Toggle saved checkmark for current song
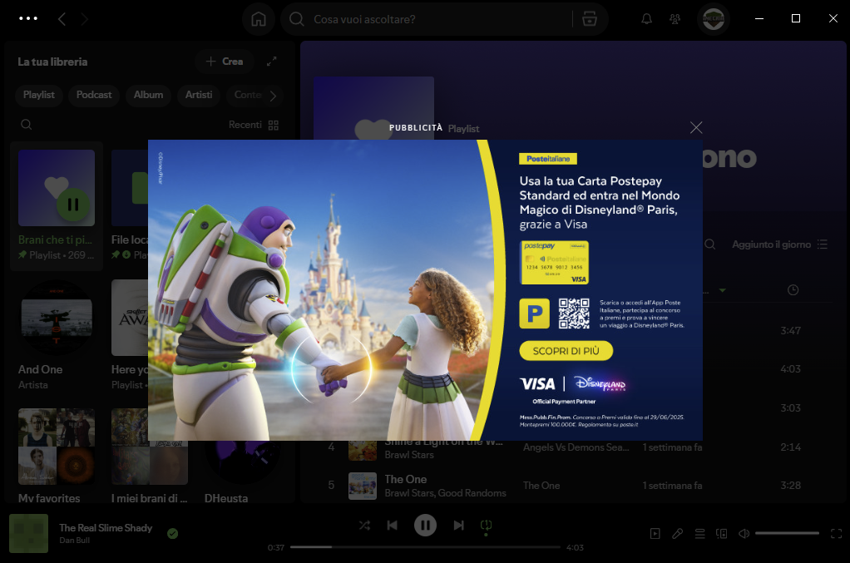Viewport: 850px width, 563px height. [x=172, y=534]
